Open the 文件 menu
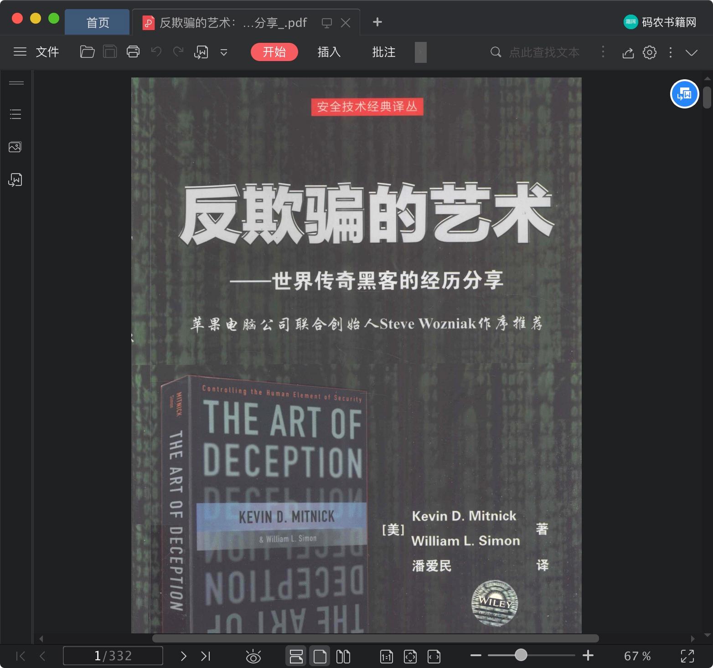This screenshot has width=713, height=668. pos(47,52)
